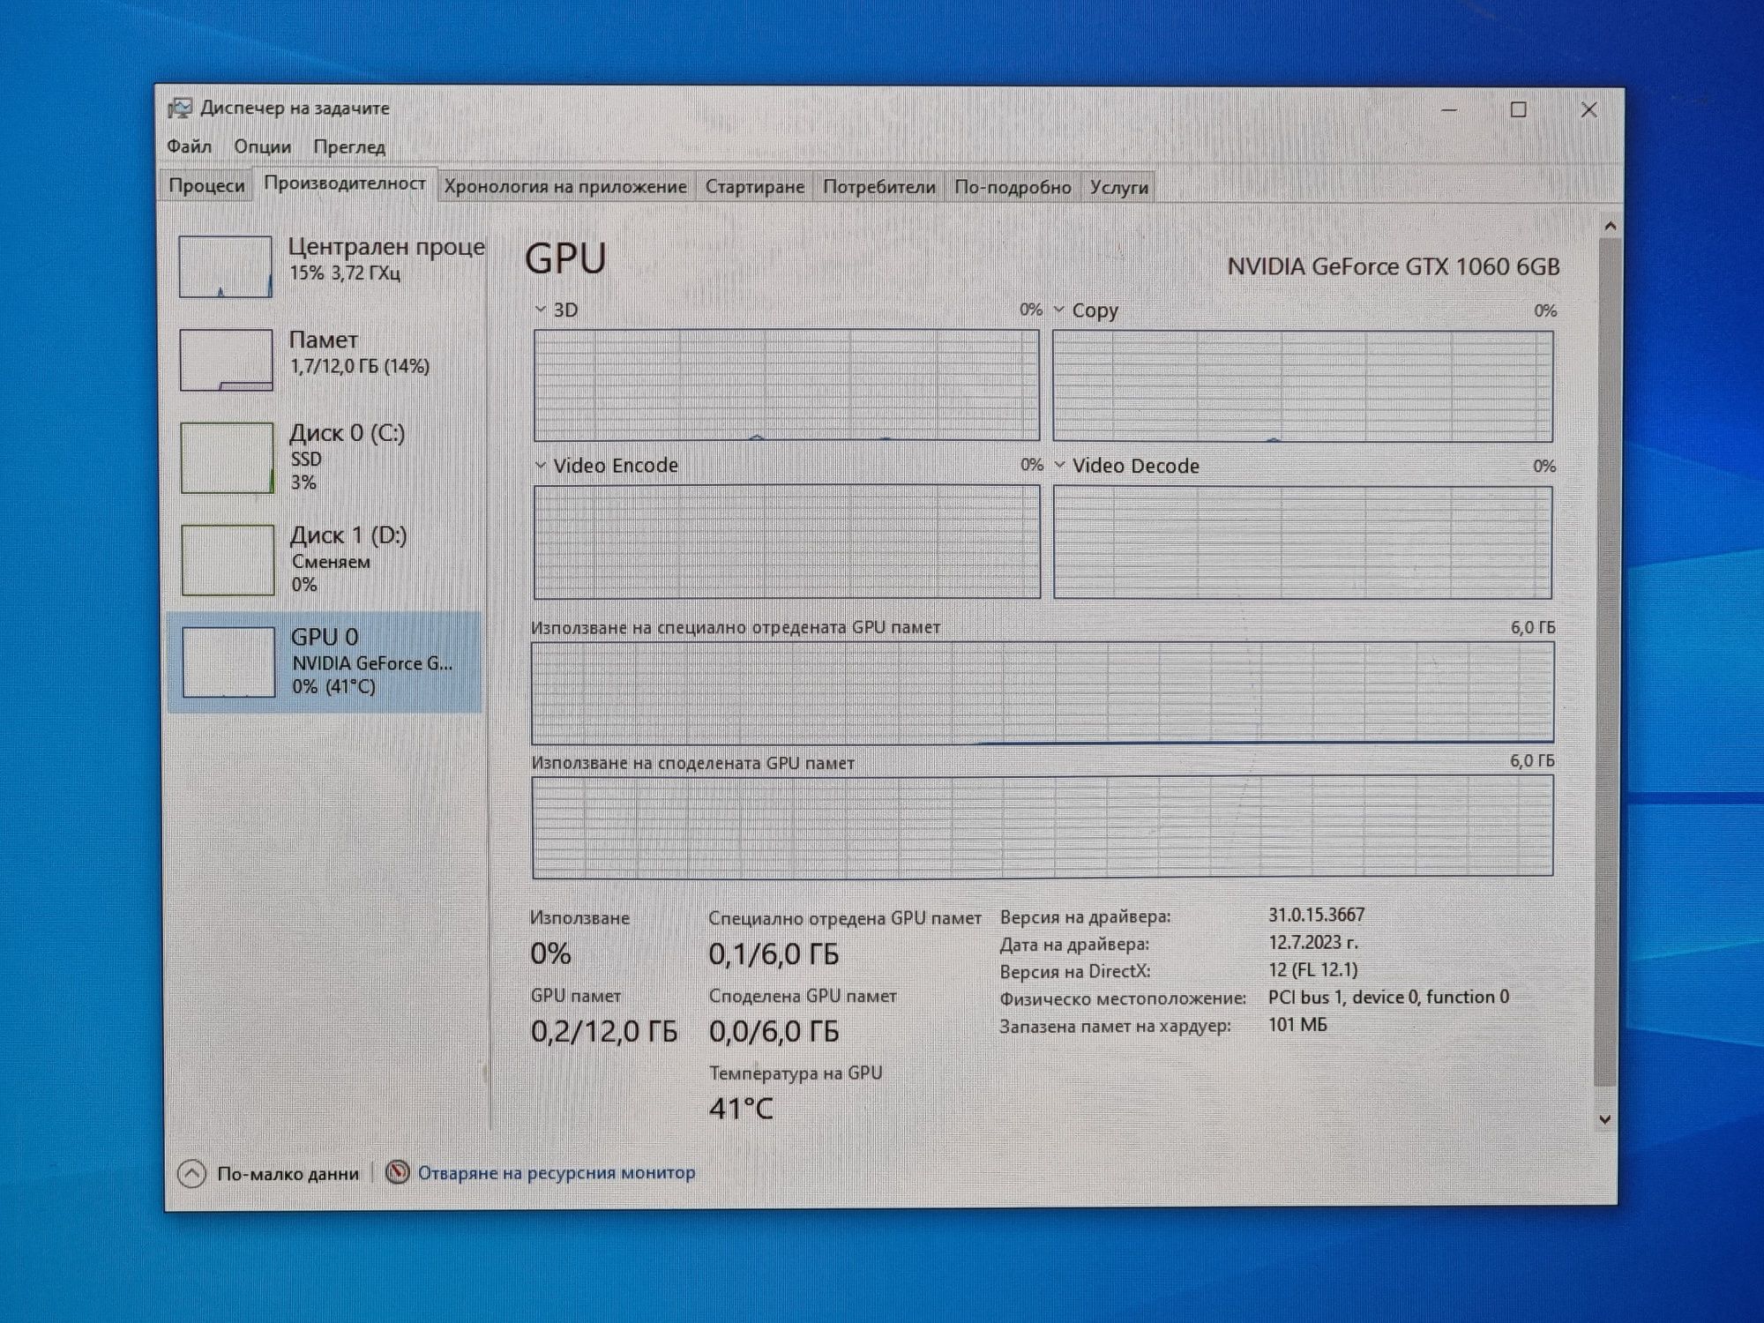This screenshot has width=1764, height=1323.
Task: Click shared memory value 0,0/6,0 ГБ
Action: click(774, 1031)
